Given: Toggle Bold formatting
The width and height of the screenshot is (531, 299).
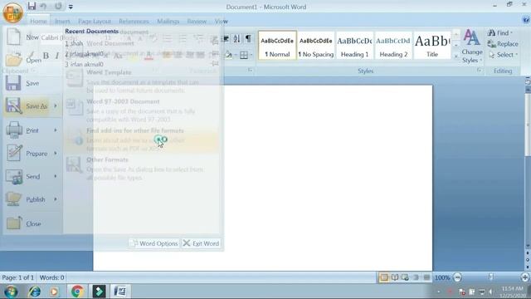Looking at the screenshot, I should (46, 56).
